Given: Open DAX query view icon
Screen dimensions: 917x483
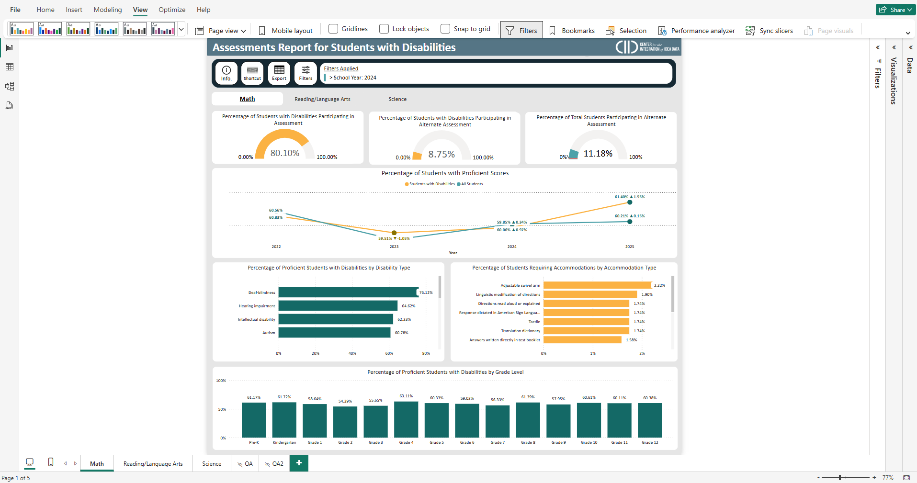Looking at the screenshot, I should point(9,105).
